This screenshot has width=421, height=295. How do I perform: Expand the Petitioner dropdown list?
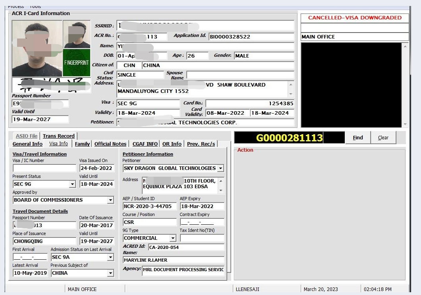(220, 168)
